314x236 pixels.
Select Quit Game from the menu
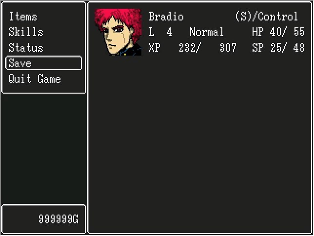click(35, 79)
